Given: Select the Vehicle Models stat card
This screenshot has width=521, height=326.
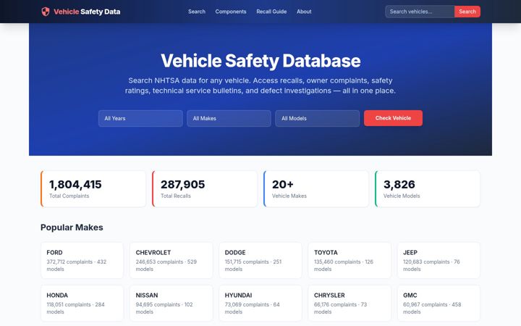Looking at the screenshot, I should tap(428, 189).
